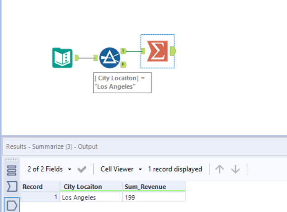Image resolution: width=287 pixels, height=212 pixels.
Task: Click the Filter tool's False output anchor
Action: pyautogui.click(x=123, y=64)
